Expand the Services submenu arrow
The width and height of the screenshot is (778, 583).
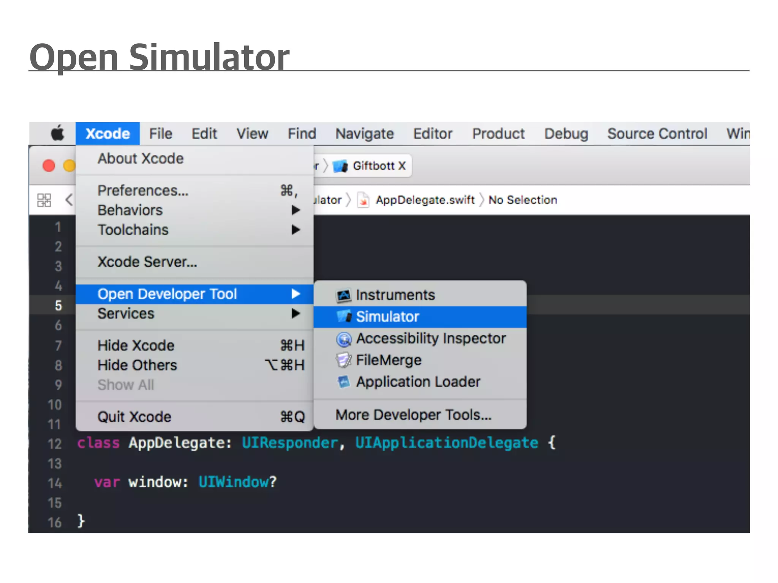[x=296, y=314]
